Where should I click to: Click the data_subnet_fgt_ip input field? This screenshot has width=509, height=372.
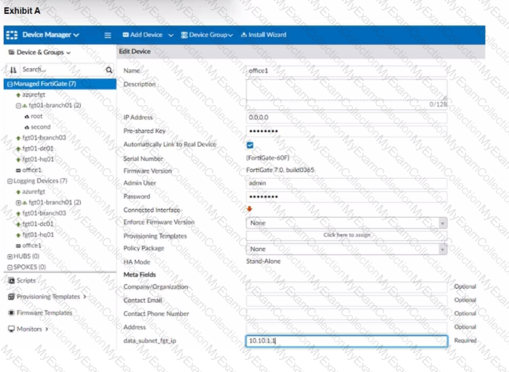click(x=346, y=341)
